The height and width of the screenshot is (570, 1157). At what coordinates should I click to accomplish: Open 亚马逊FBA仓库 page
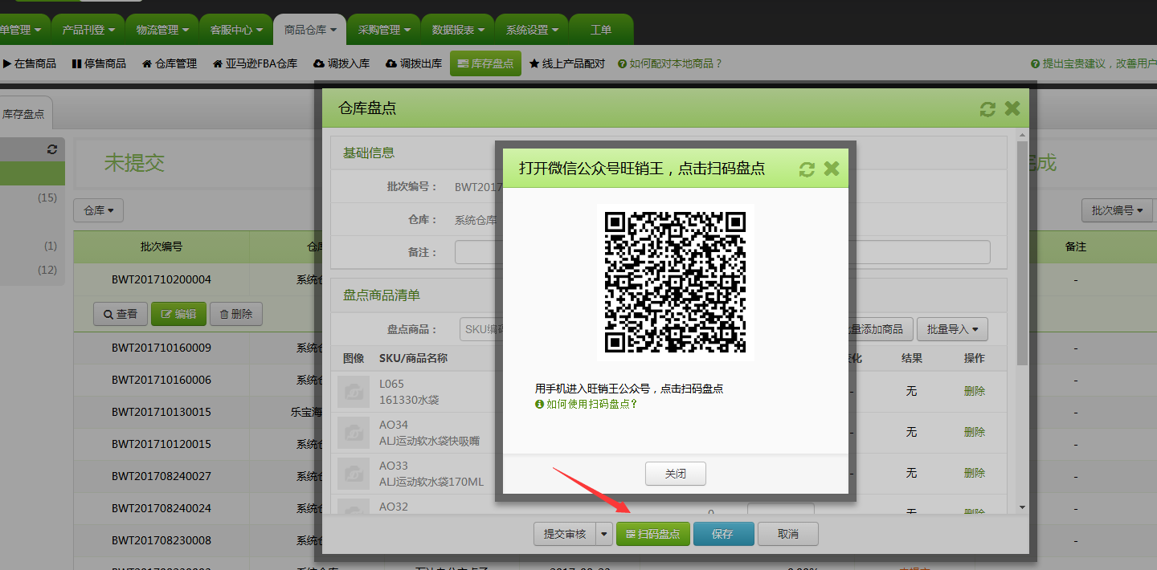pos(256,63)
